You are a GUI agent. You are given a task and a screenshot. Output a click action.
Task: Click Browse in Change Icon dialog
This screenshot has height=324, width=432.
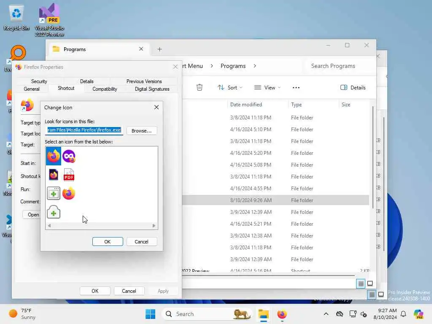pos(142,131)
